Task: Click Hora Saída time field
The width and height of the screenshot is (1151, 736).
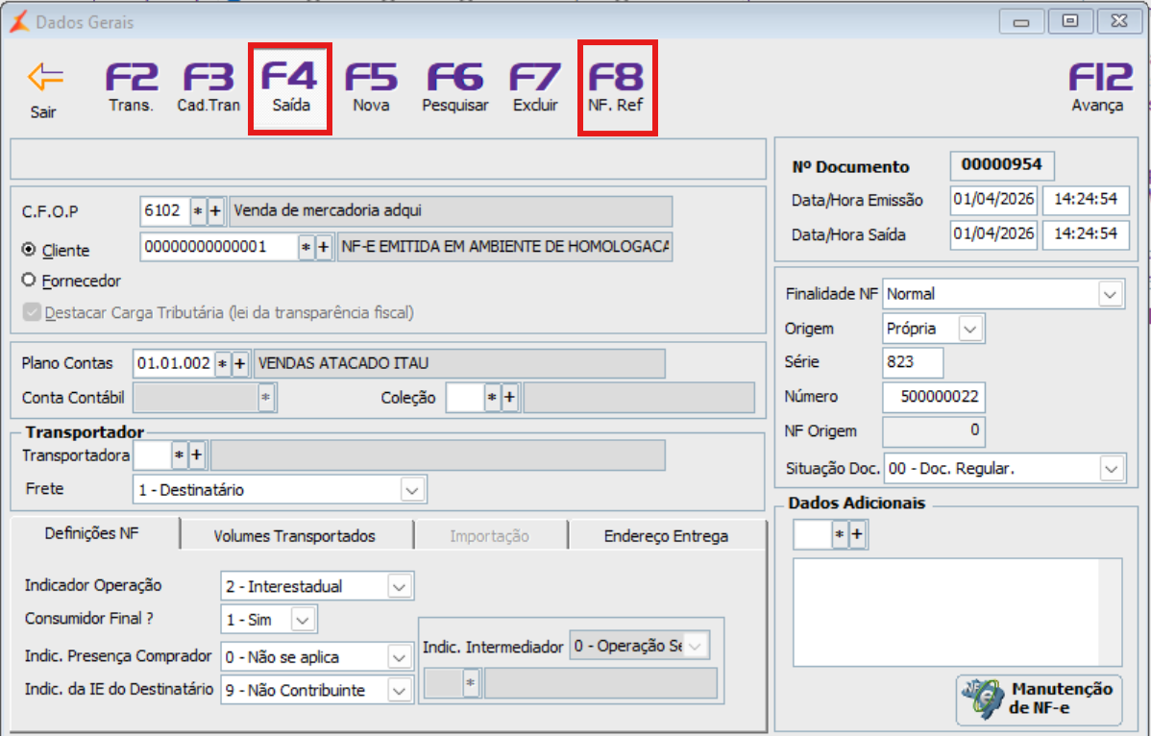Action: pos(1086,234)
